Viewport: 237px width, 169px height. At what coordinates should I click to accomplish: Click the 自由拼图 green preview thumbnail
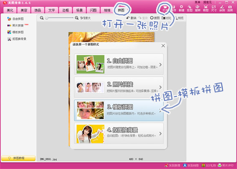coord(90,64)
